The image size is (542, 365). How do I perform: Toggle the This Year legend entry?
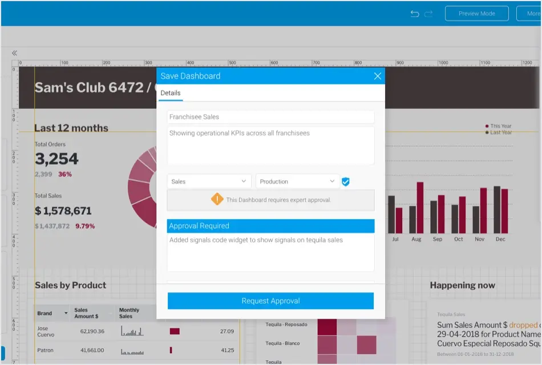[x=498, y=126]
